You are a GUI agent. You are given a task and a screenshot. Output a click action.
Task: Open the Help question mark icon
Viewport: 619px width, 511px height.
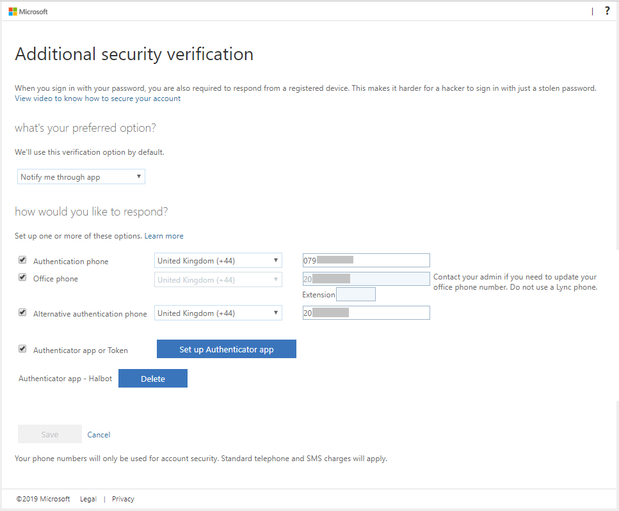[607, 11]
